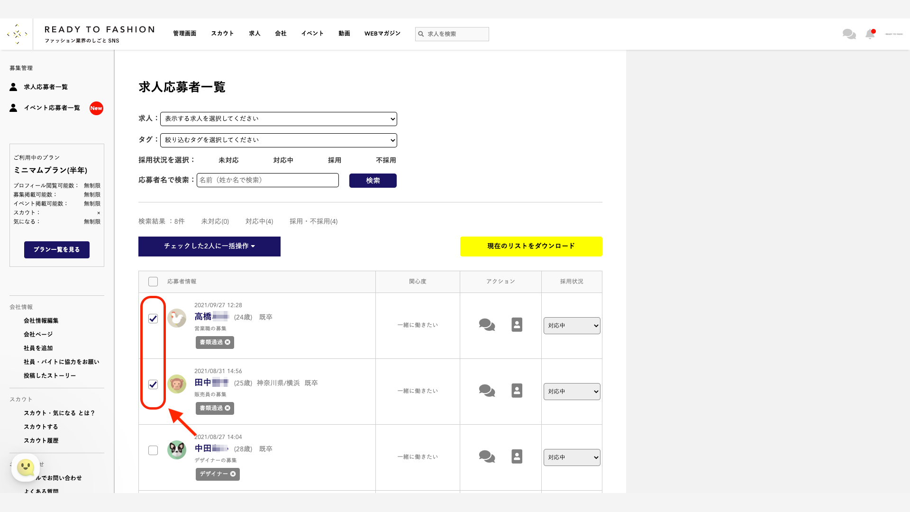This screenshot has width=910, height=512.
Task: Remove デザイナー tag from 中田
Action: 233,474
